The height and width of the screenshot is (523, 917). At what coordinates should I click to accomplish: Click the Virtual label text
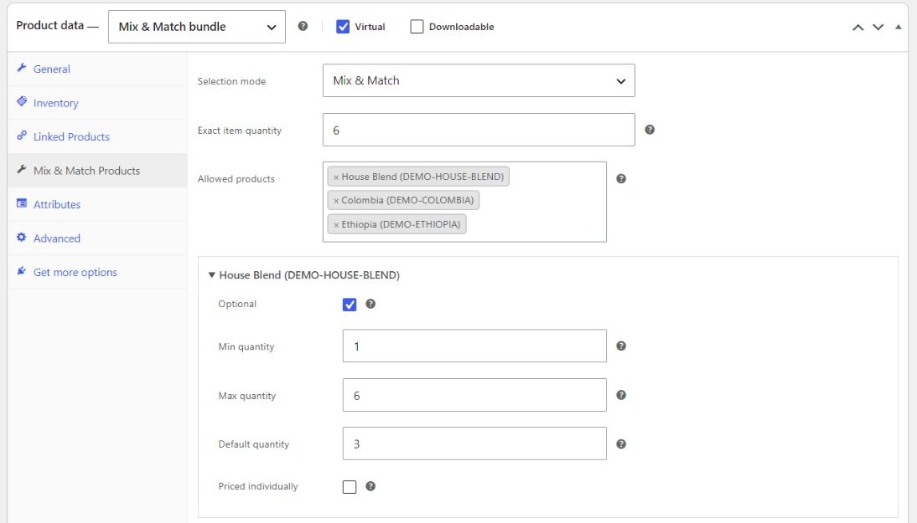370,27
